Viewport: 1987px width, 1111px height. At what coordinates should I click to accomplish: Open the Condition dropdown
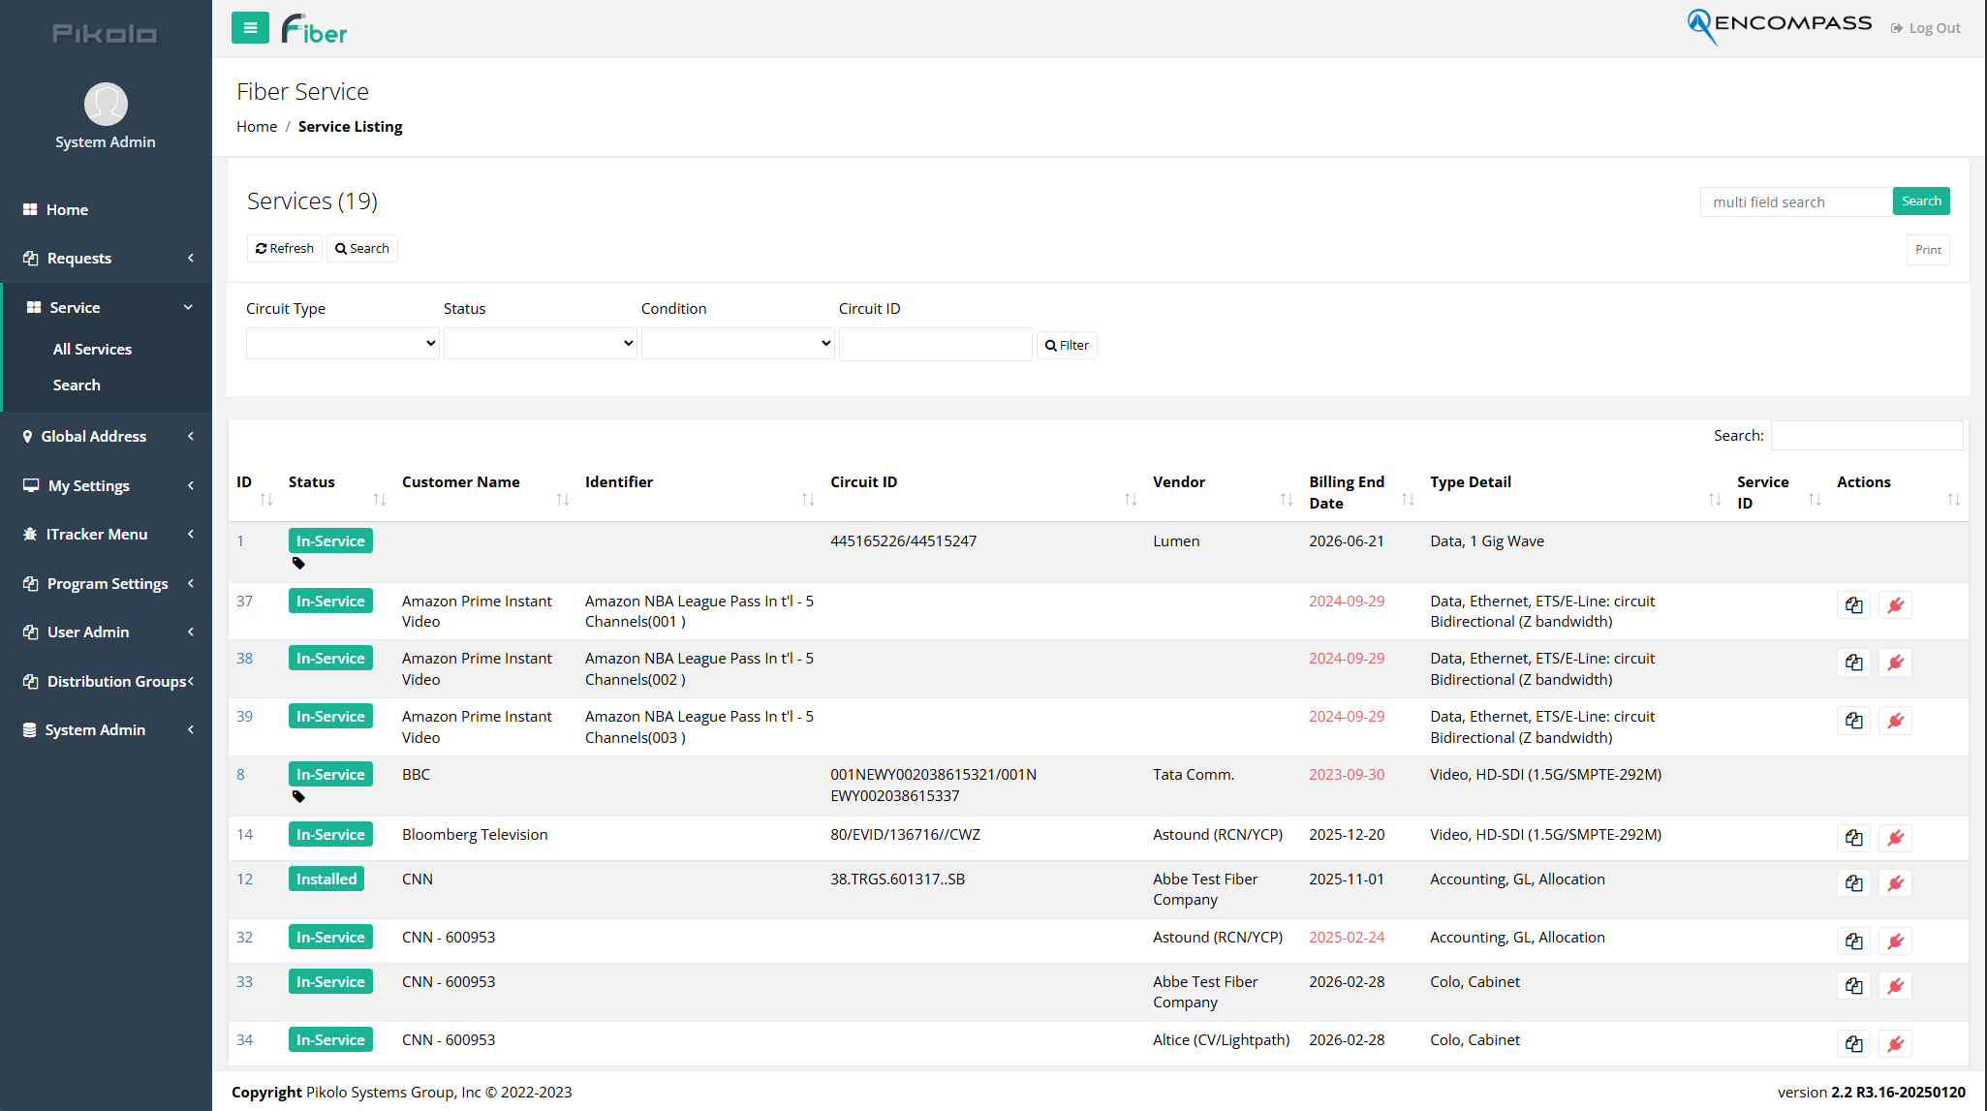pos(737,343)
